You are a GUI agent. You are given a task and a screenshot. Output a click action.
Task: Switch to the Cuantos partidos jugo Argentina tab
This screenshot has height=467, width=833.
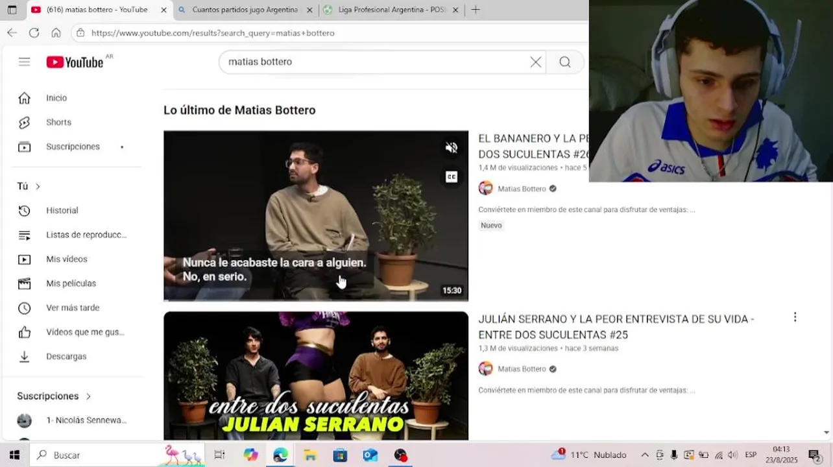click(x=245, y=10)
